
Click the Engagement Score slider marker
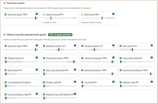coord(74,62)
